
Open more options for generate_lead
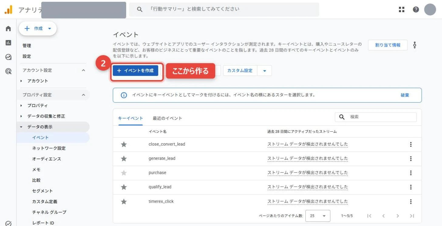click(411, 159)
